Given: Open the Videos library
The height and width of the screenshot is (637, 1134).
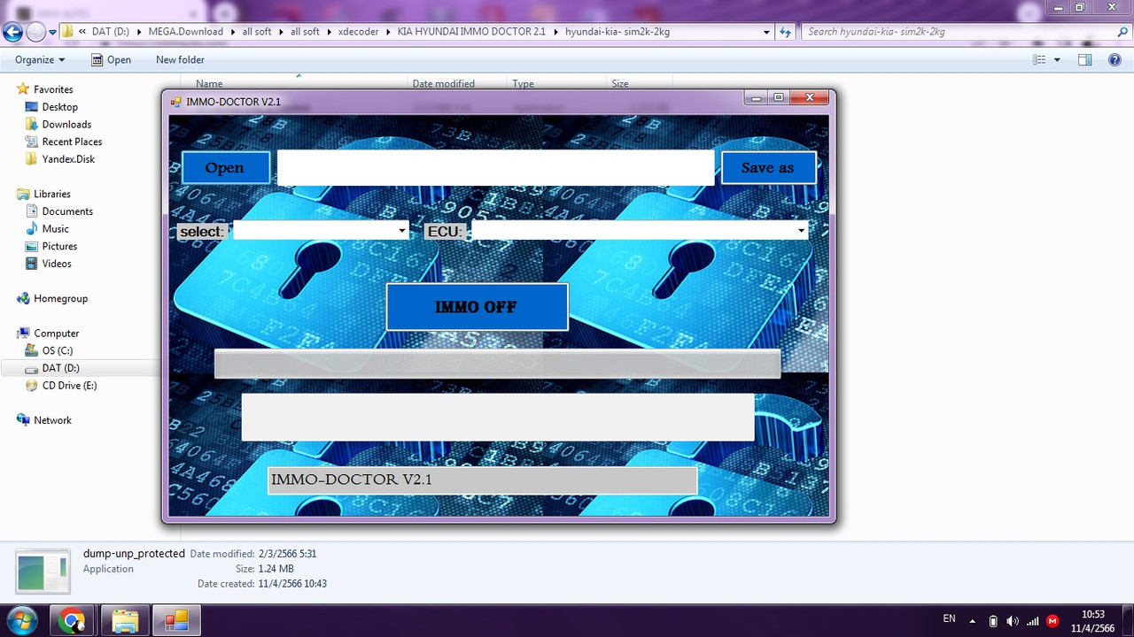Looking at the screenshot, I should pyautogui.click(x=57, y=264).
